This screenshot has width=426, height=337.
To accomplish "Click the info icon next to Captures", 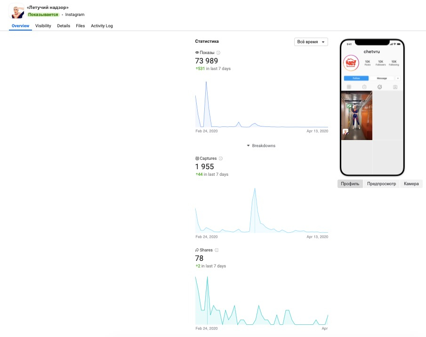I will pyautogui.click(x=221, y=158).
